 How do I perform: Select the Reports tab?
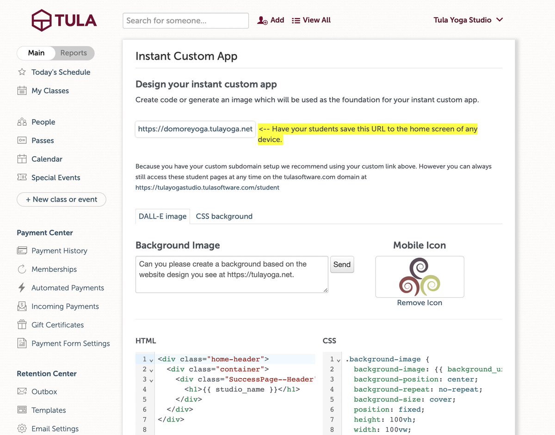[74, 53]
